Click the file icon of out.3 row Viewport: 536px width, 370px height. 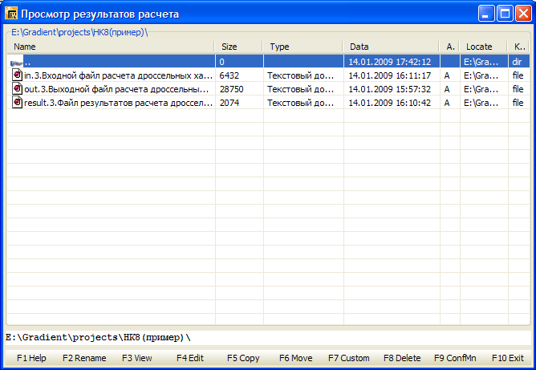click(x=17, y=88)
